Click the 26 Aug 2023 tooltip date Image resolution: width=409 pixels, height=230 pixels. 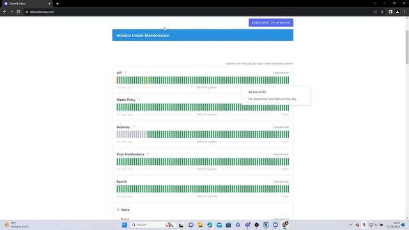click(x=257, y=92)
